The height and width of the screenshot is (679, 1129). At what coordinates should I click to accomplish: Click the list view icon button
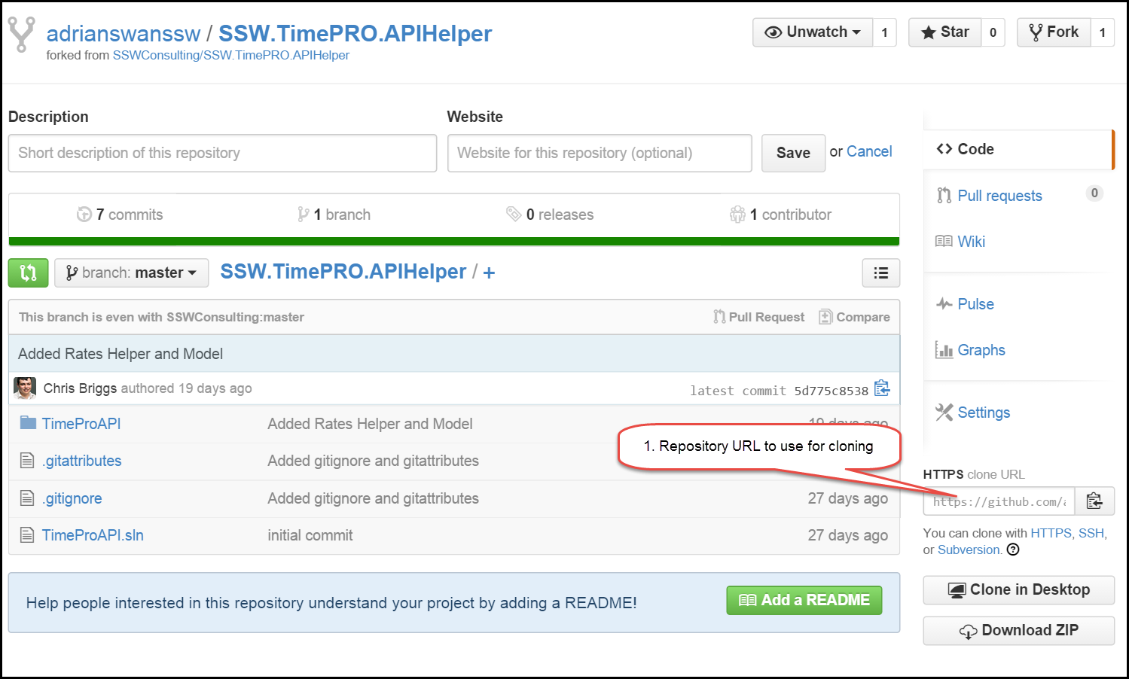[x=881, y=273]
